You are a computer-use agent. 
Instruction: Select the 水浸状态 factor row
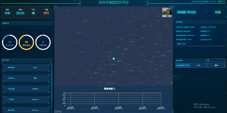(x=26, y=78)
